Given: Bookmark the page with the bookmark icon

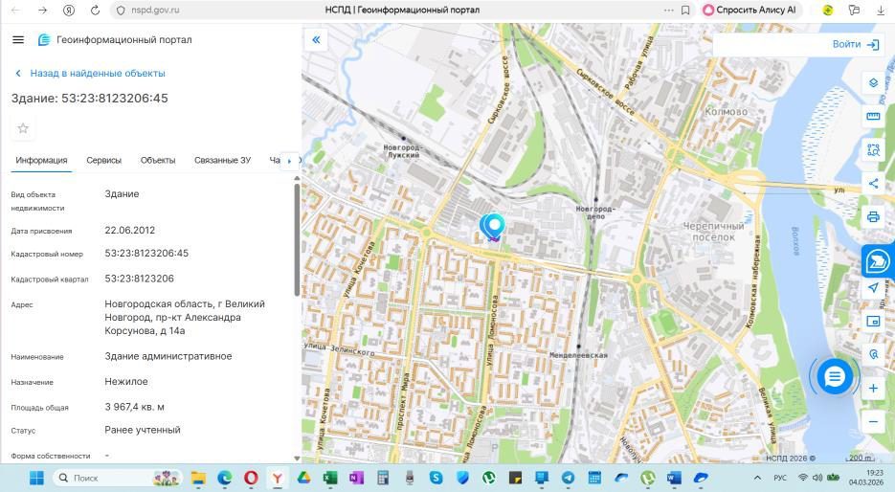Looking at the screenshot, I should pos(685,10).
